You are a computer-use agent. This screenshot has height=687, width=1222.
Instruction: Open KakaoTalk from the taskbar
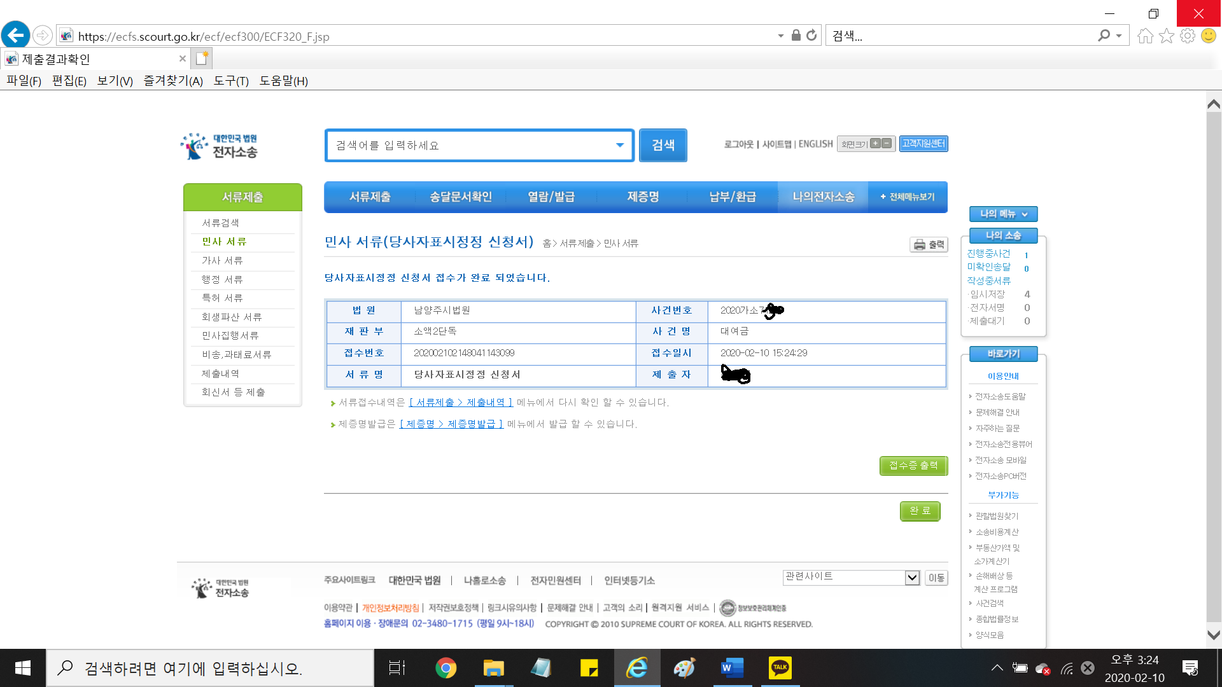tap(780, 668)
